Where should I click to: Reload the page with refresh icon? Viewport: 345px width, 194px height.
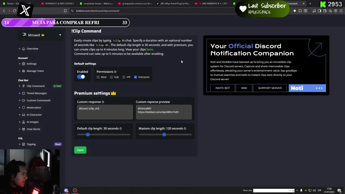(x=15, y=11)
